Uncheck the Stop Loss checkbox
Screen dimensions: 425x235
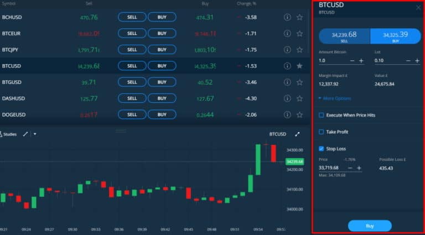321,149
